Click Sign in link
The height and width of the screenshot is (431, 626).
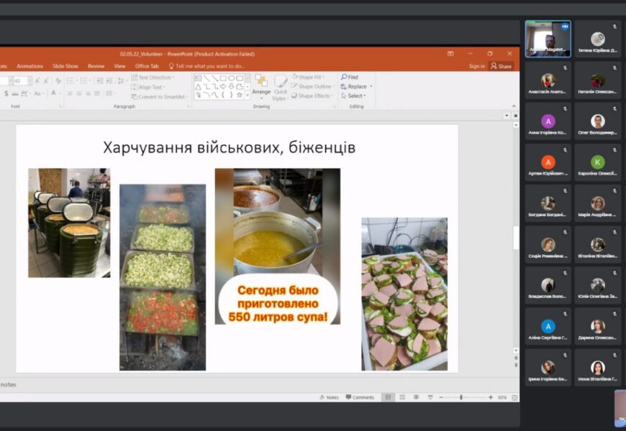coord(477,66)
